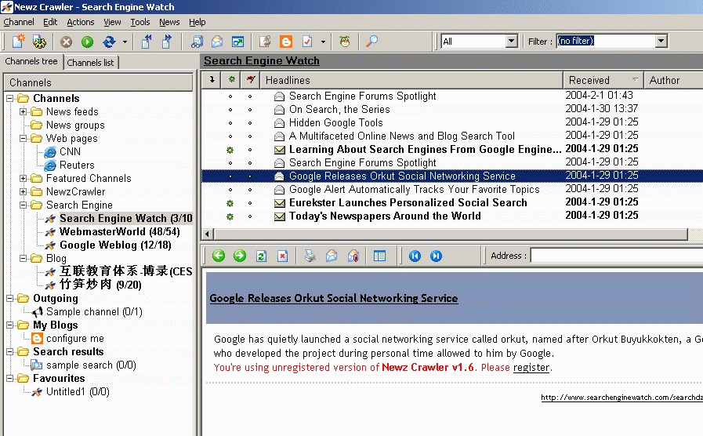Click the open-in-browser window icon

[237, 42]
